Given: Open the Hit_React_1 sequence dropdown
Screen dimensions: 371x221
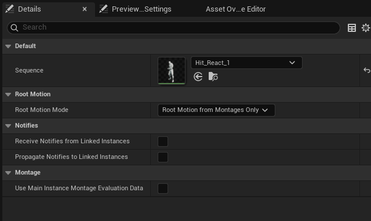Looking at the screenshot, I should coord(246,63).
